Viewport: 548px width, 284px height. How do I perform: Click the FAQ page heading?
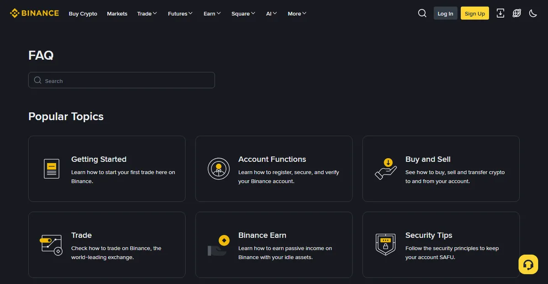coord(41,55)
